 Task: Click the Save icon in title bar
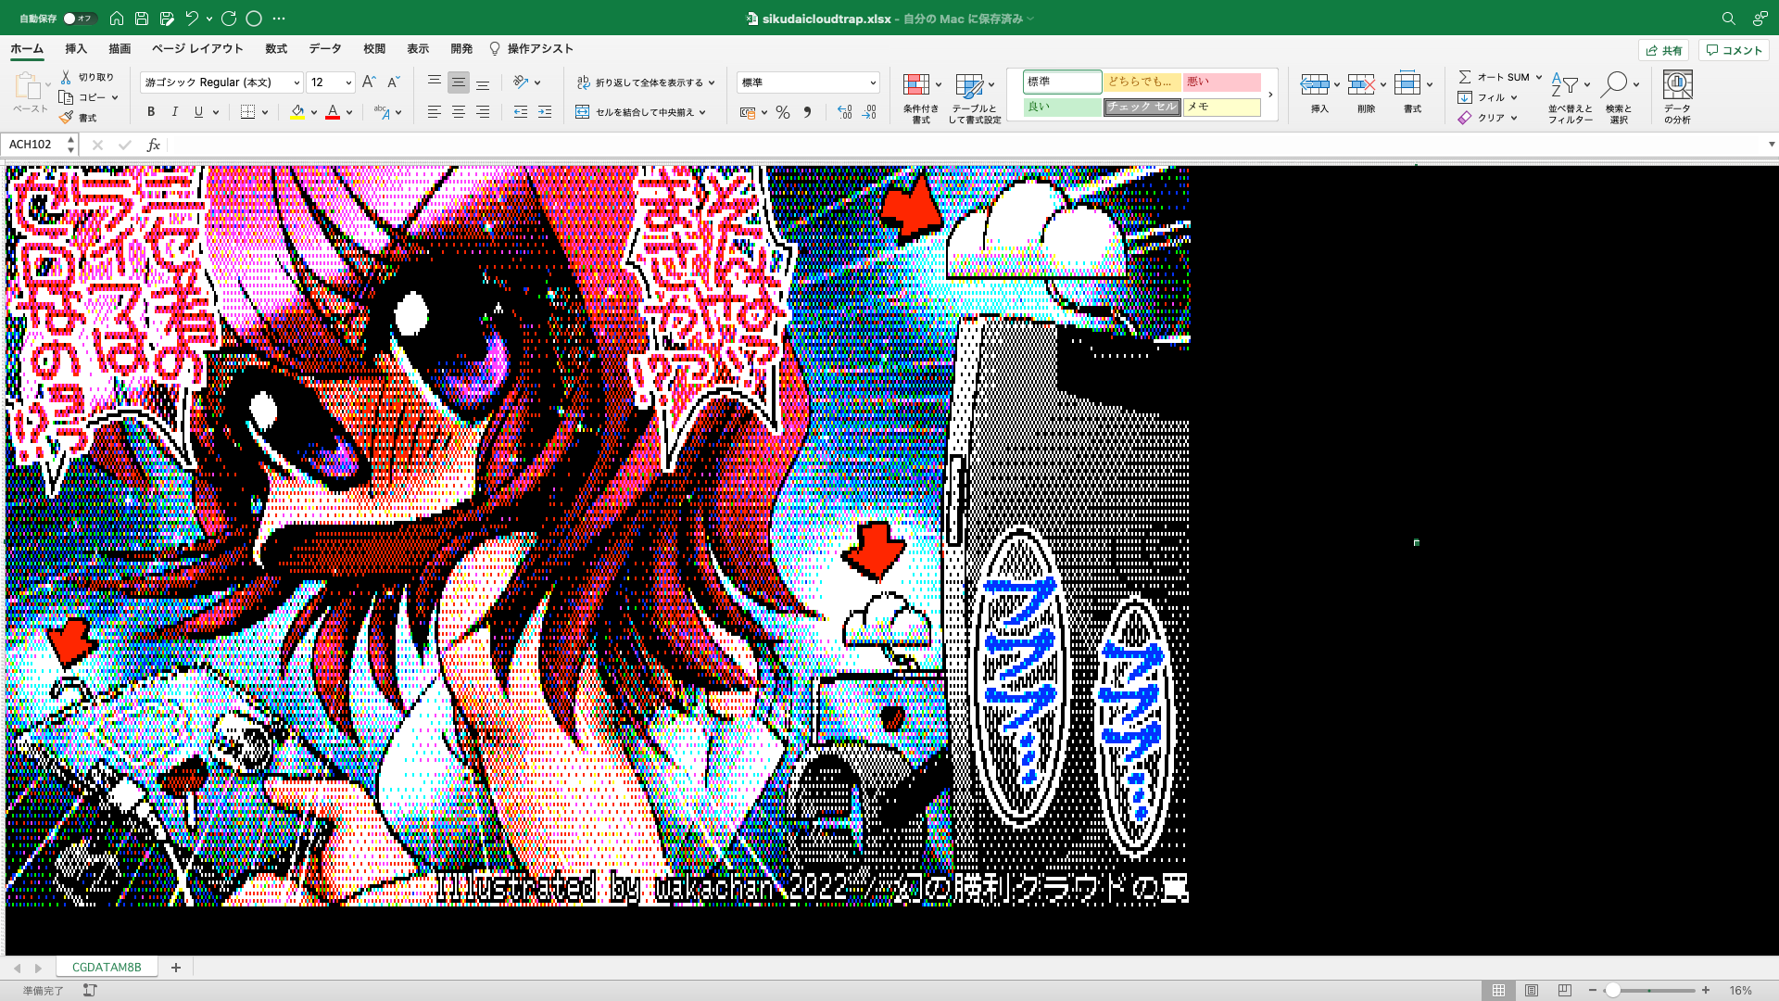pos(142,19)
